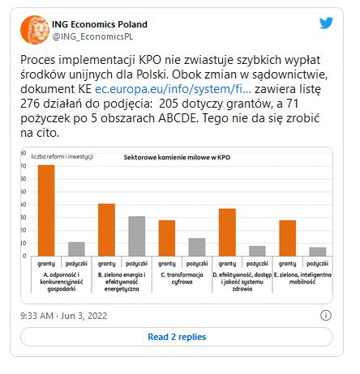Open the ING lion profile avatar

34,30
